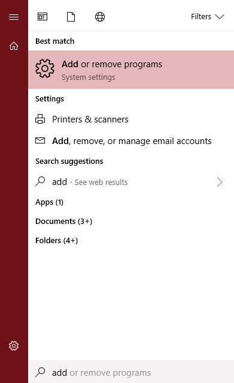
Task: Click the magnifier icon next to add suggestion
Action: (40, 181)
